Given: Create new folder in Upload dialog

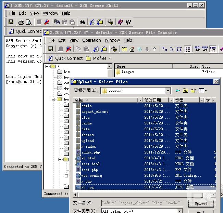Looking at the screenshot, I should coord(194,91).
